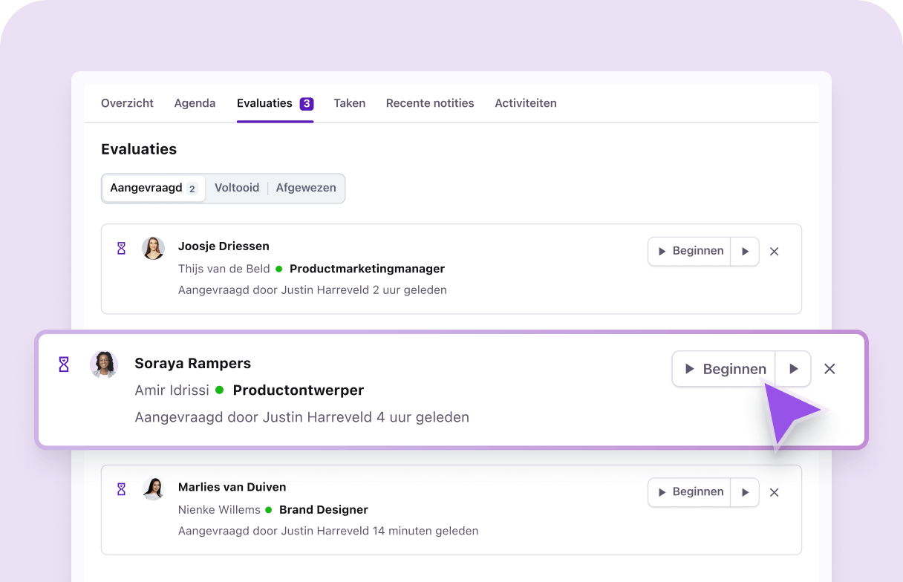Image resolution: width=903 pixels, height=582 pixels.
Task: Click the green status dot beside Amir Idrissi
Action: pyautogui.click(x=220, y=390)
